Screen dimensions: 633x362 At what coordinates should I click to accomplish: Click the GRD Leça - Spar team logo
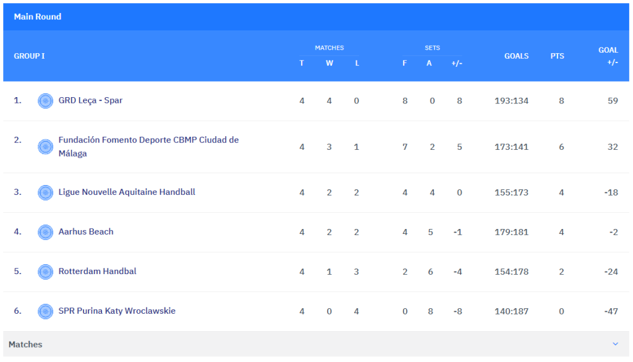coord(45,101)
